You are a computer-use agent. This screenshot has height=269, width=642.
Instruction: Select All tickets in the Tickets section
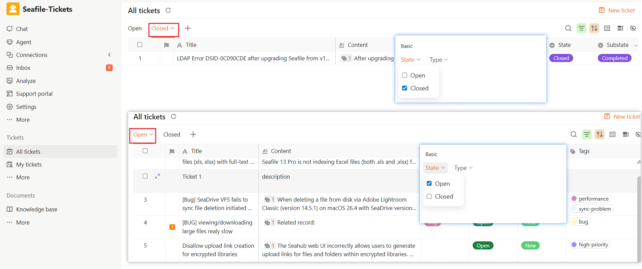point(60,152)
